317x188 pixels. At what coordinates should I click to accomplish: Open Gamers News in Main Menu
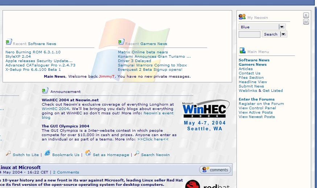[x=252, y=64]
